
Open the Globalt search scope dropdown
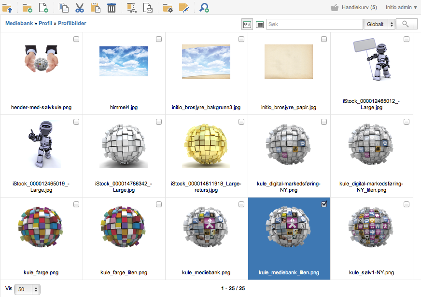coord(380,24)
